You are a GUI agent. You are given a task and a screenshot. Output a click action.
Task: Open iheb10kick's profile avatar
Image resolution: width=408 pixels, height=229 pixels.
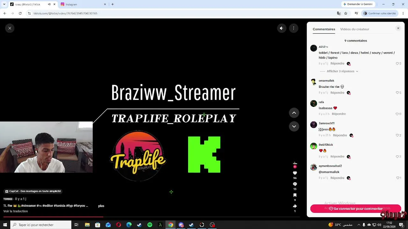point(314,146)
